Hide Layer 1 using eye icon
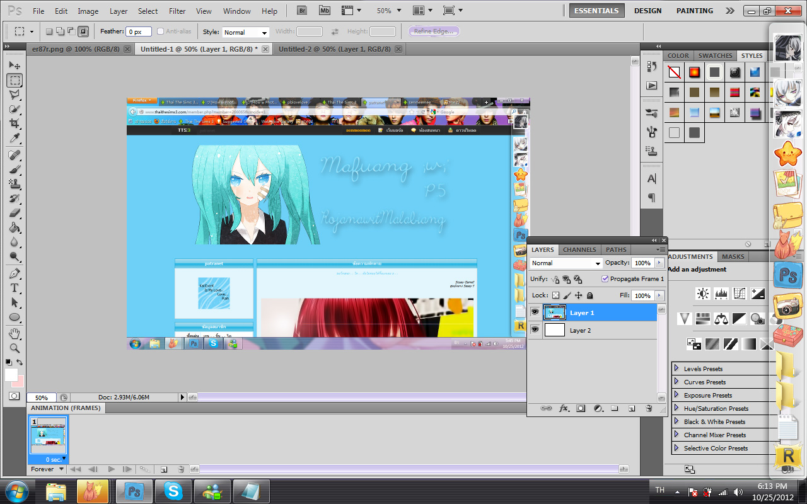The width and height of the screenshot is (807, 504). pos(535,312)
